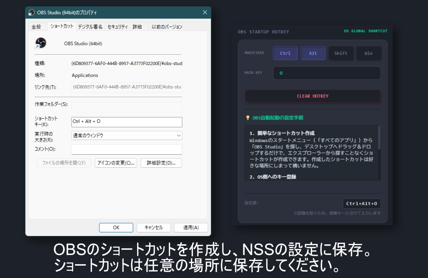Screen dimensions: 428x278
Task: Click the Ctrl+Alt+O setting value box
Action: point(362,203)
